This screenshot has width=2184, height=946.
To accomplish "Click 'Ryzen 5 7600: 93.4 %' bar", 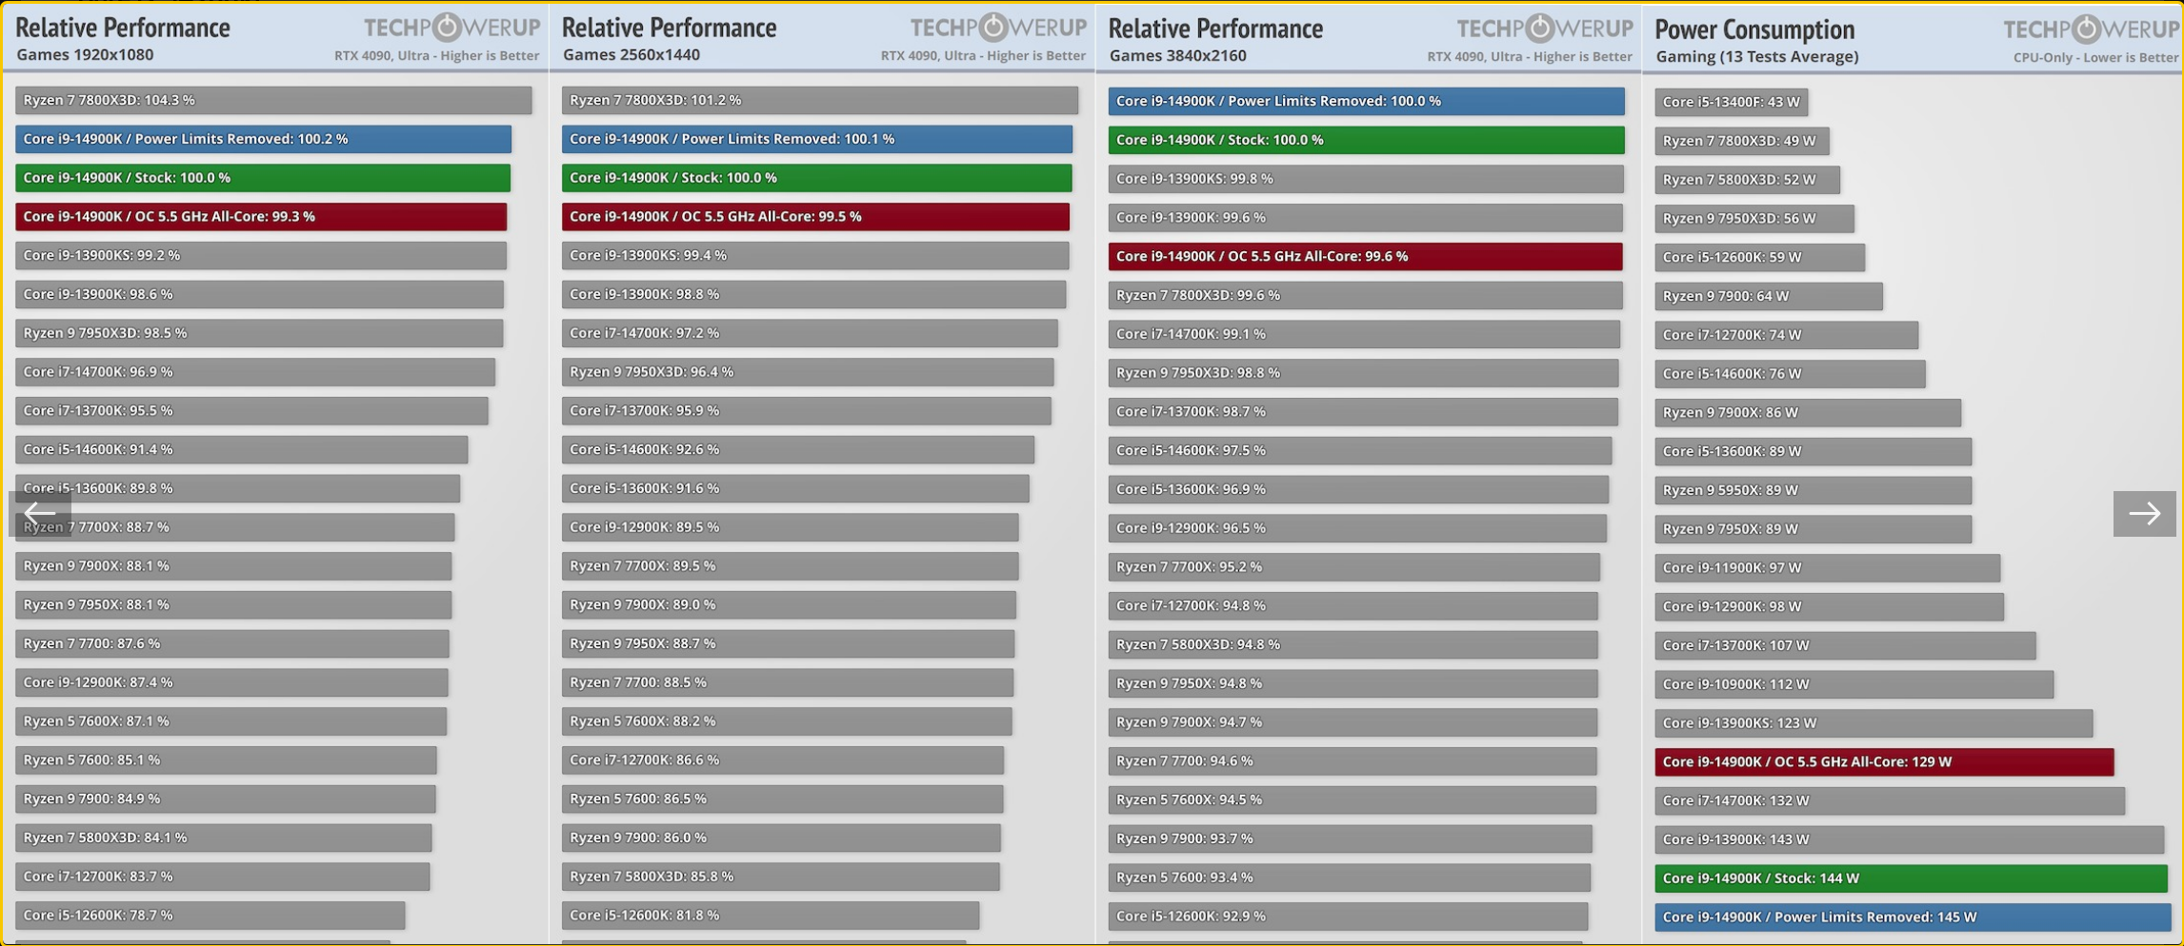I will [1350, 877].
